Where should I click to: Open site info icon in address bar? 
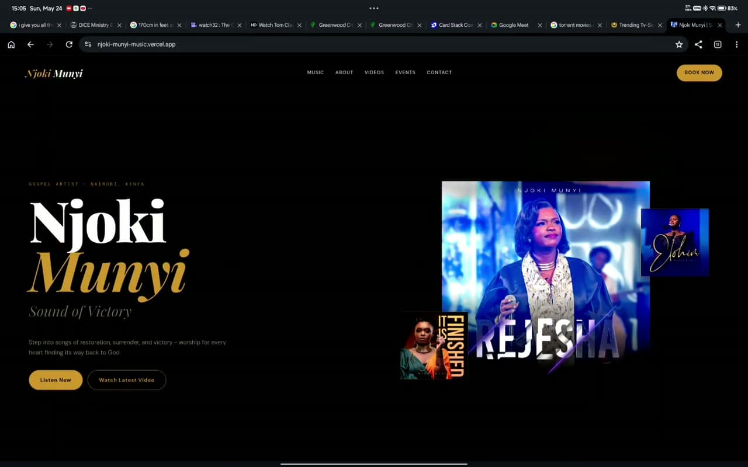88,44
